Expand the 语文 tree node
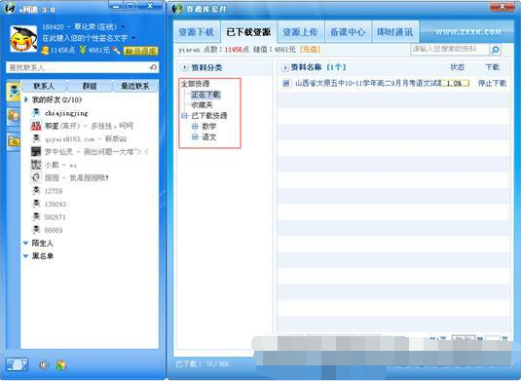 [195, 136]
